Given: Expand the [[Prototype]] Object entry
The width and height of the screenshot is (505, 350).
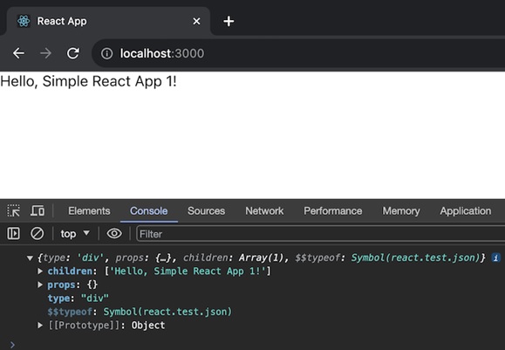Looking at the screenshot, I should [x=40, y=326].
